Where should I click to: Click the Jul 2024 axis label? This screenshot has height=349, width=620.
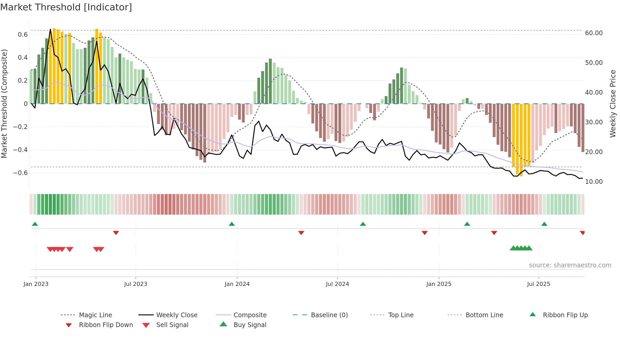[x=337, y=284]
